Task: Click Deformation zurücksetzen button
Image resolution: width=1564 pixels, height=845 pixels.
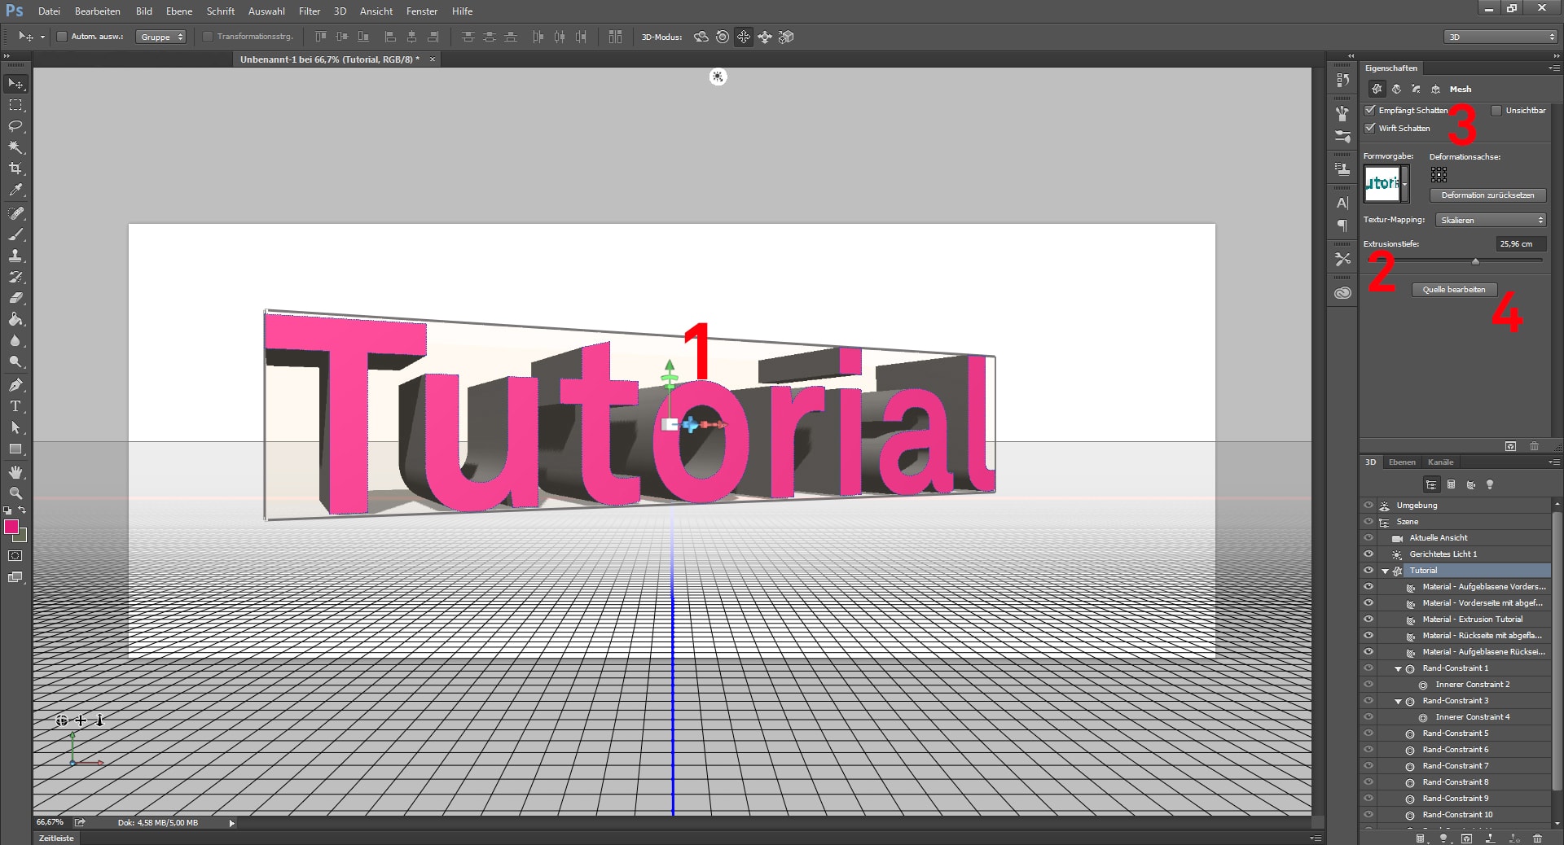Action: (1487, 195)
